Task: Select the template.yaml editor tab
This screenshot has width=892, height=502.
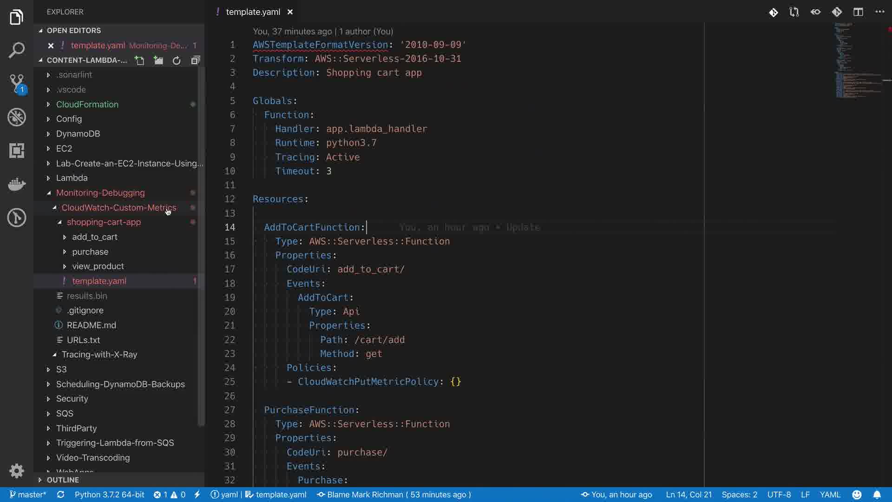Action: (x=253, y=12)
